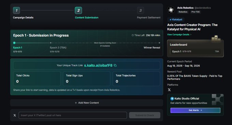Click the 9/19-10/18 date under Epoch 2
The image size is (232, 125).
pos(55,51)
